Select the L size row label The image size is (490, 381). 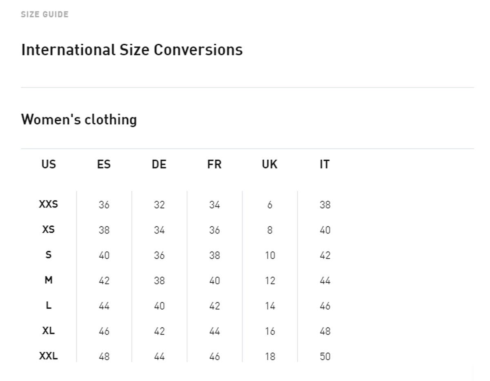click(49, 305)
